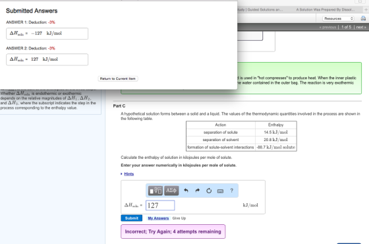Screen dimensions: 369x244
Task: Select Answer 1 box showing -127 kJ/mol
Action: pos(47,34)
